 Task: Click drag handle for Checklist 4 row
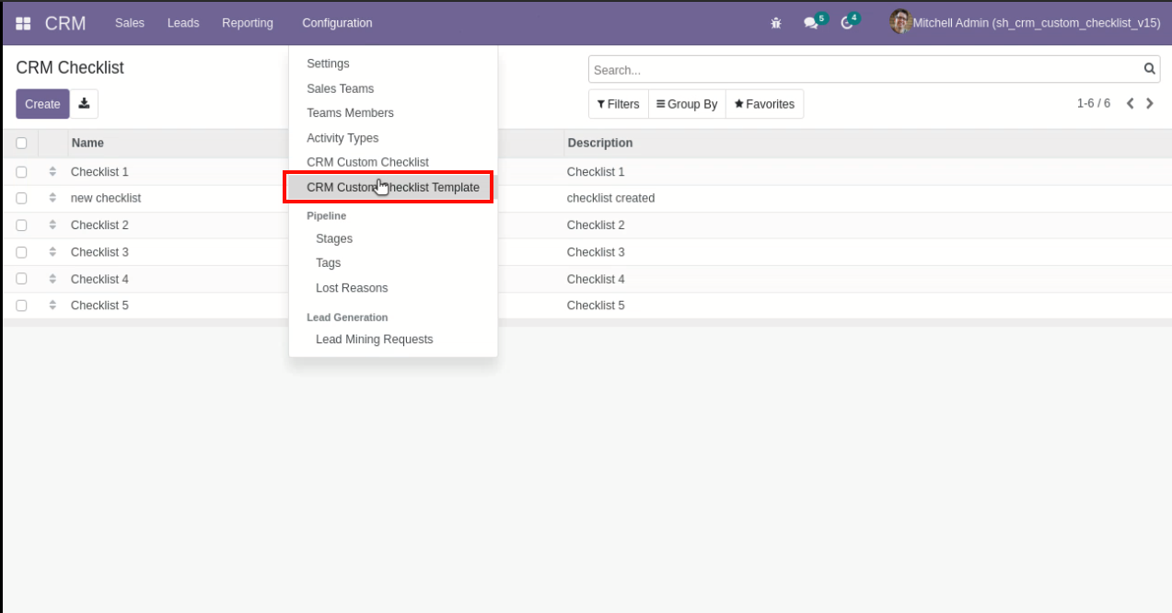coord(52,279)
